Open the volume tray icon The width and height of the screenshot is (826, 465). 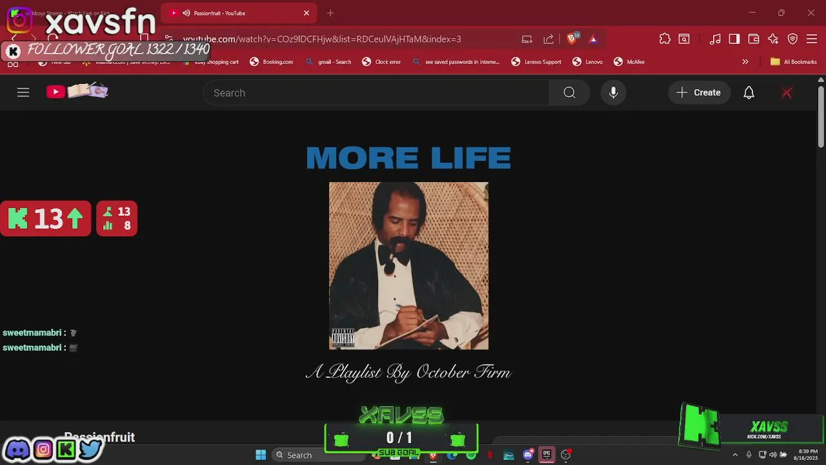pos(772,455)
